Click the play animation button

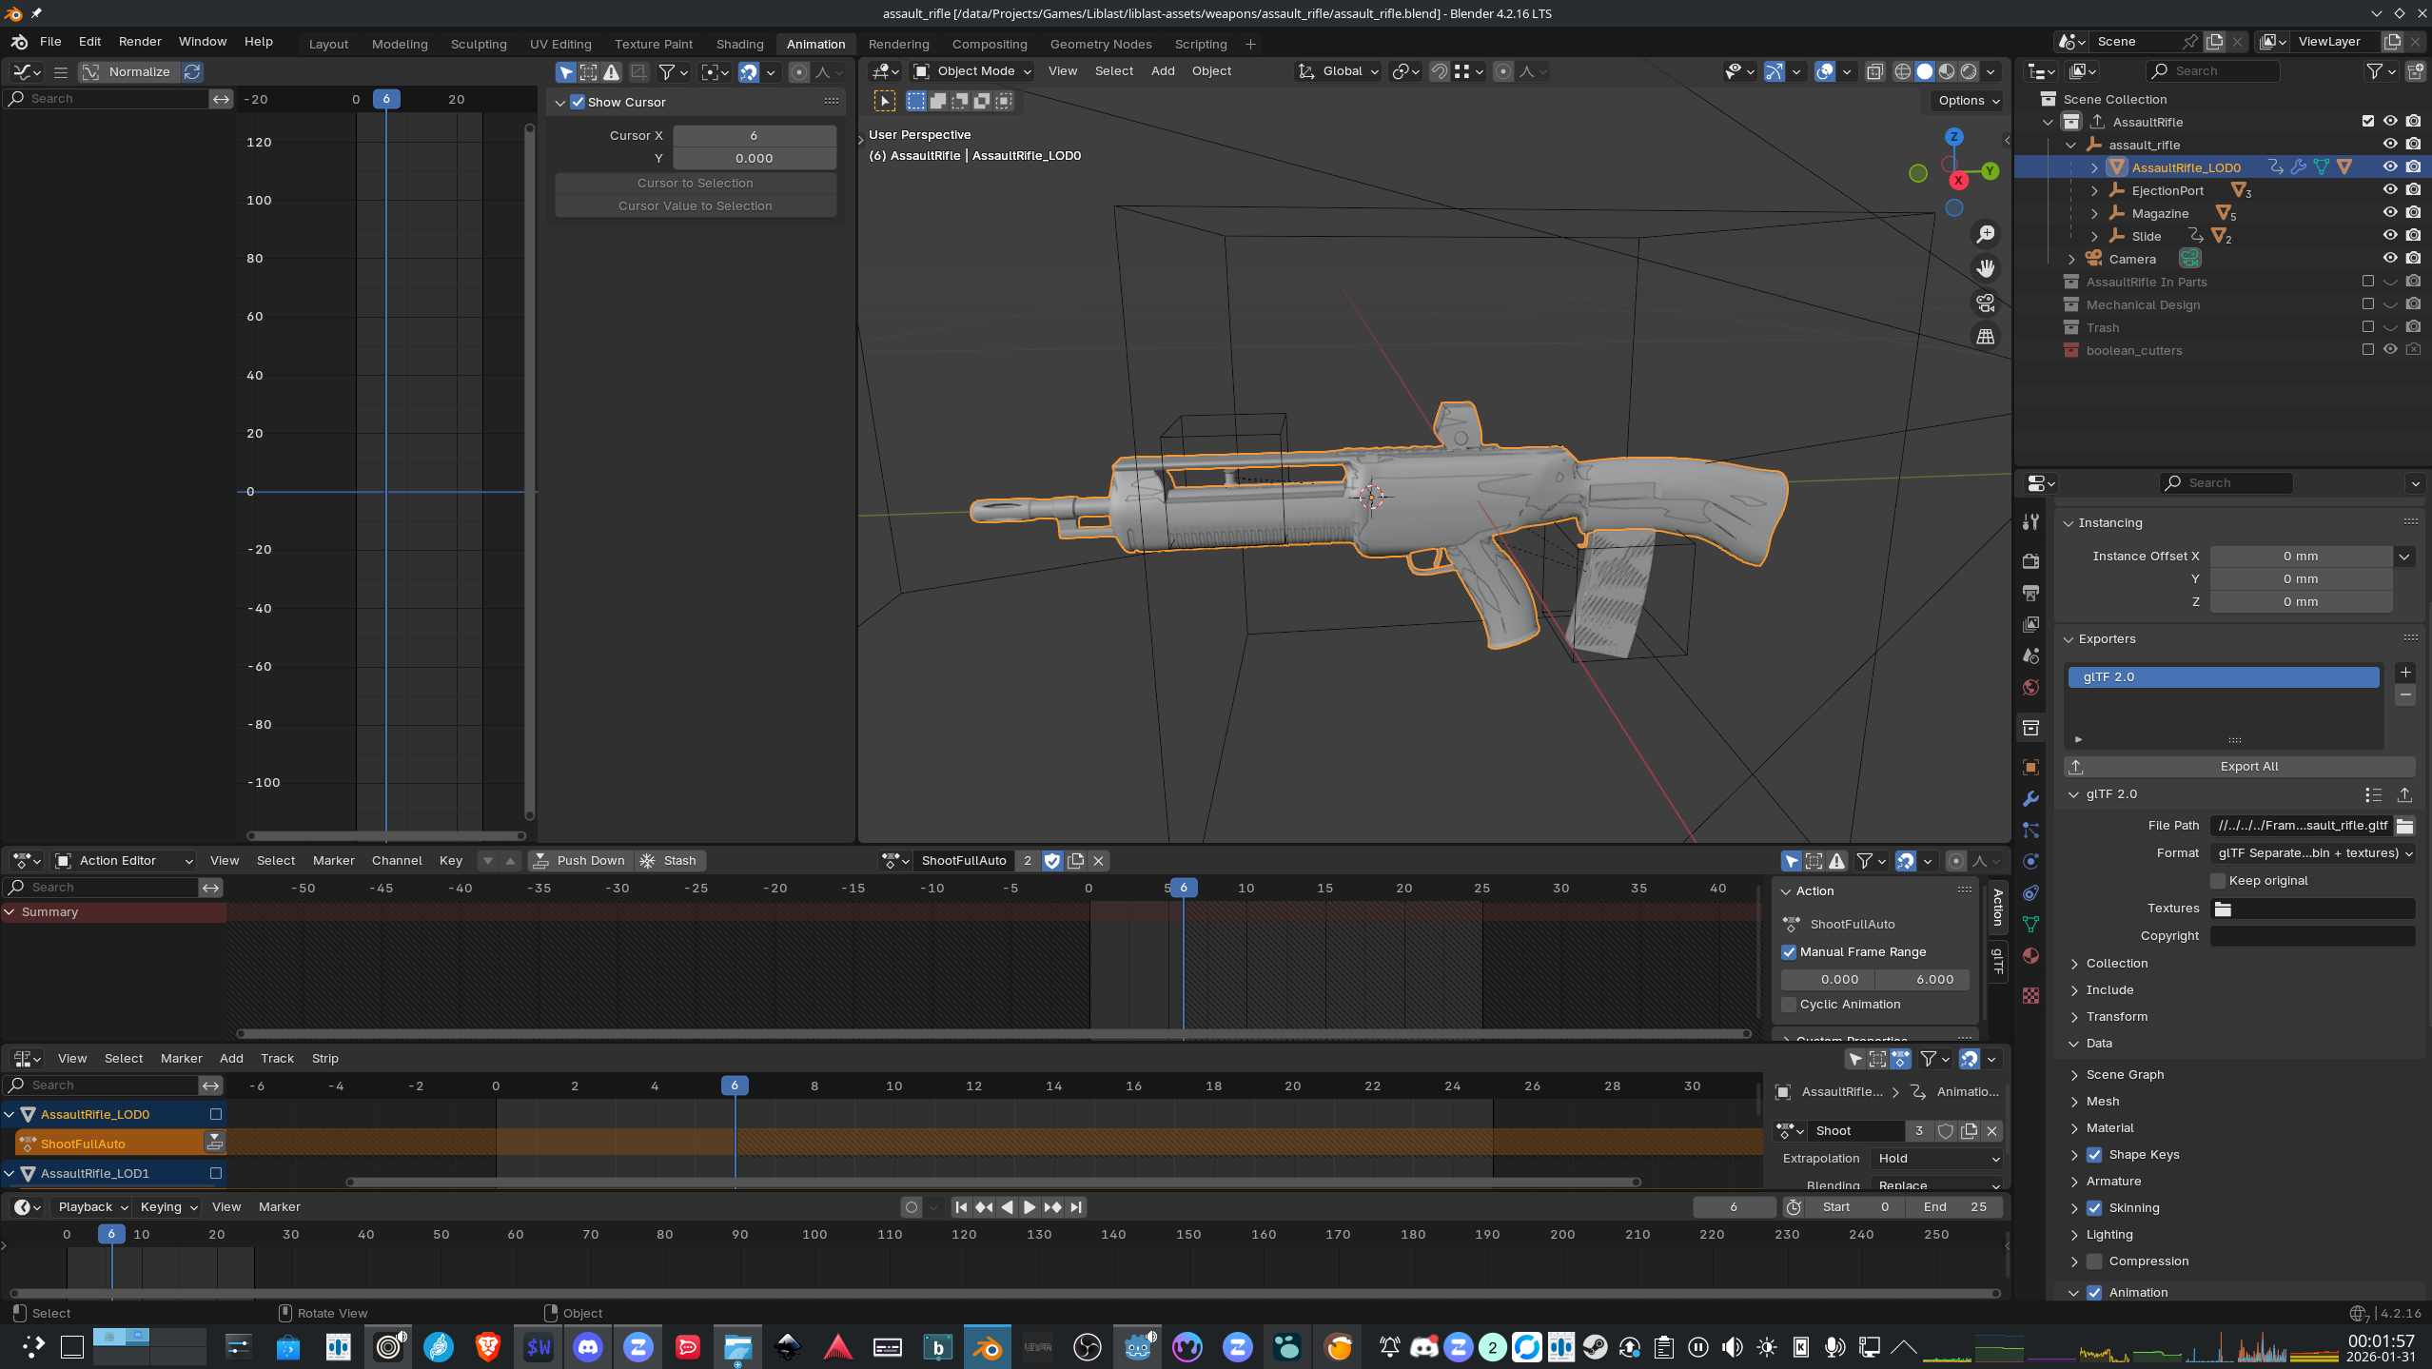pyautogui.click(x=1030, y=1207)
